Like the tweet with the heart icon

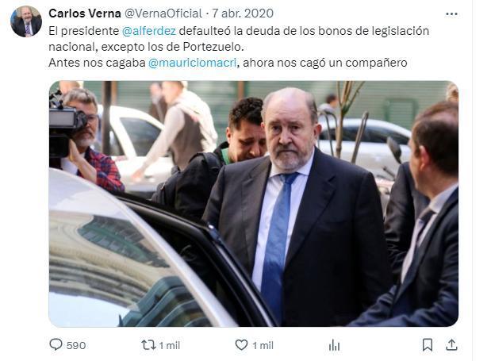pyautogui.click(x=241, y=345)
